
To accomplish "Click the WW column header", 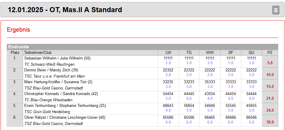I will click(210, 53).
